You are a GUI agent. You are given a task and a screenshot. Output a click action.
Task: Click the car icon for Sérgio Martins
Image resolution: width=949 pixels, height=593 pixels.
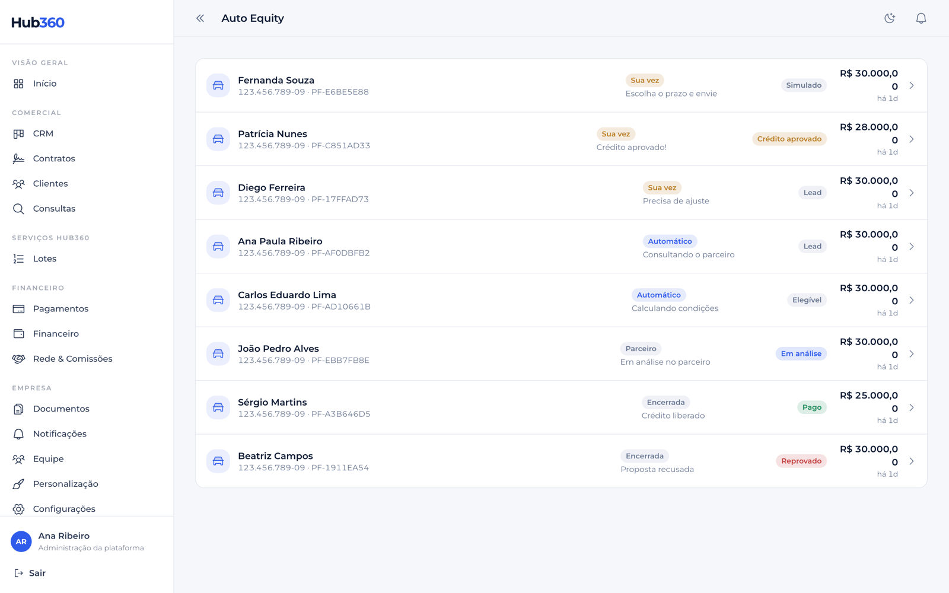click(x=218, y=407)
